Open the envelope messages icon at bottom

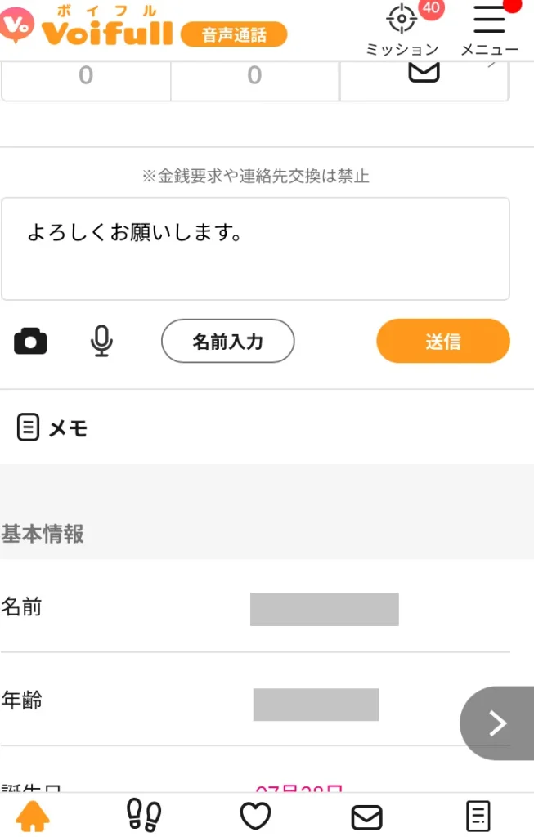coord(366,815)
